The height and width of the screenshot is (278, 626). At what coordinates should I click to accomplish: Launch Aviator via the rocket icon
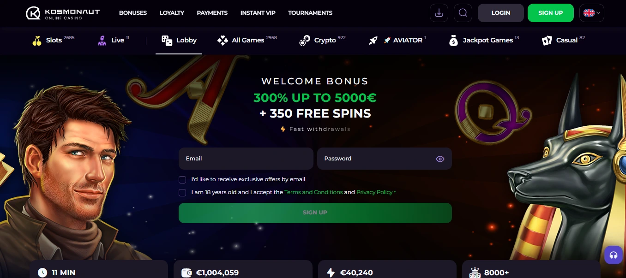pos(373,41)
